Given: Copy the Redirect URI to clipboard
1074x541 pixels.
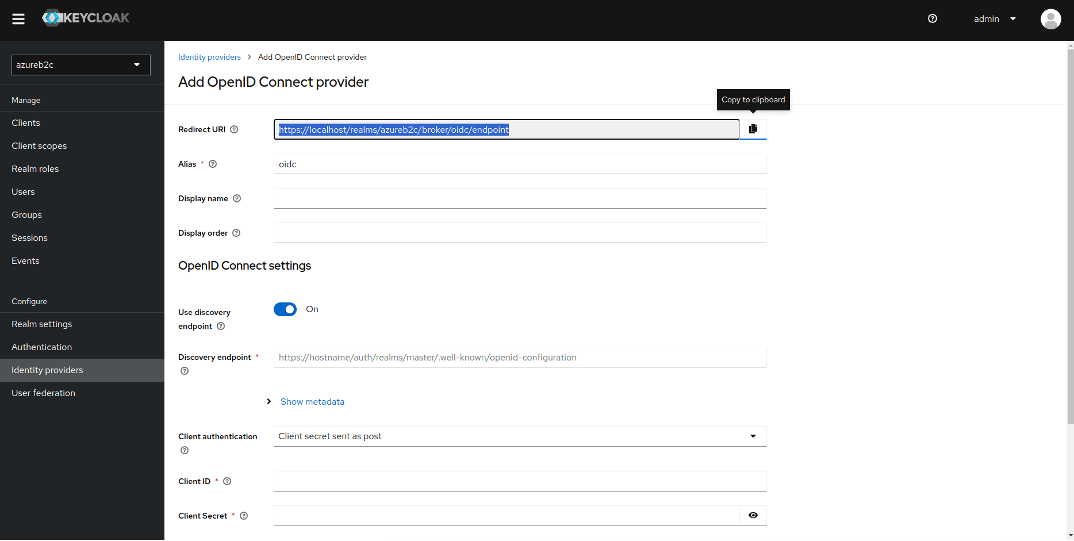Looking at the screenshot, I should (753, 129).
